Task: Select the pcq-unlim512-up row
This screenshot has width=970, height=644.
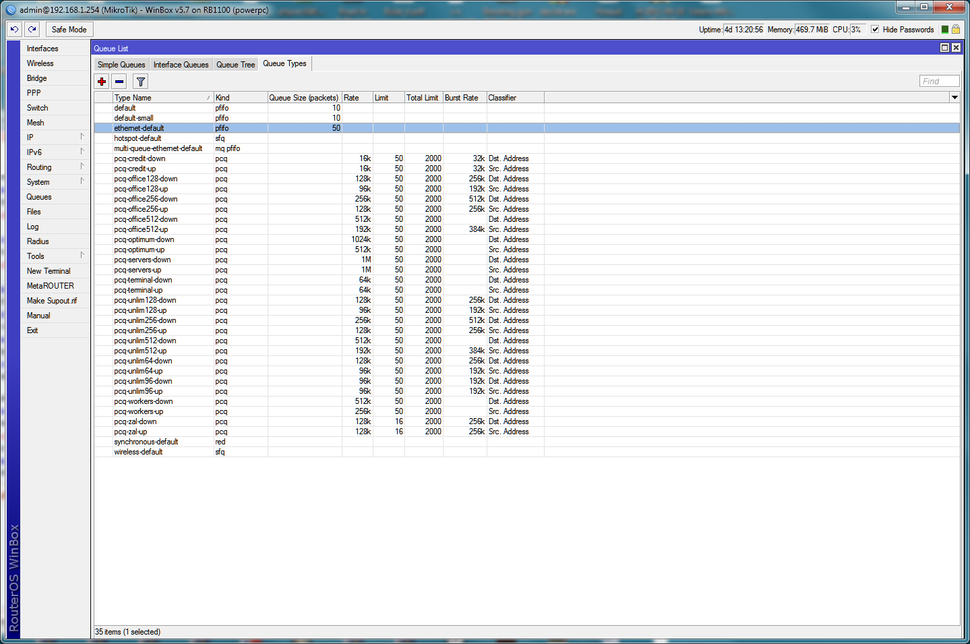Action: 526,351
